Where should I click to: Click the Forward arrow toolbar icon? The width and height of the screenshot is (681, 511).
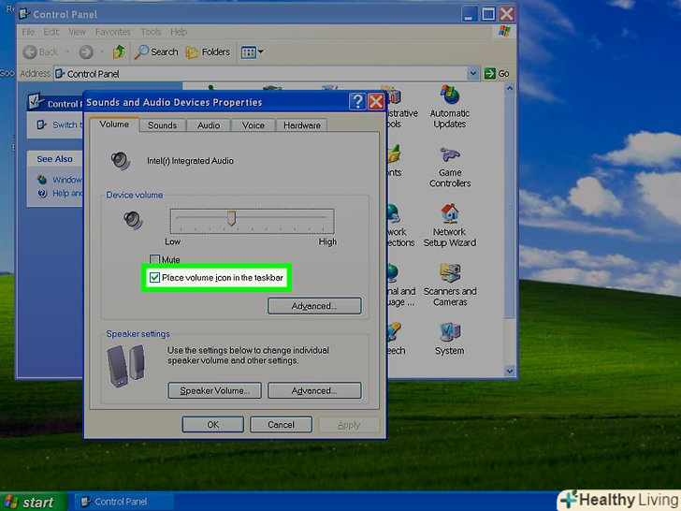86,52
